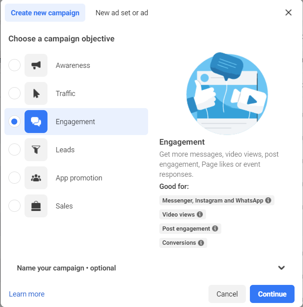The image size is (303, 307).
Task: Click the Awareness megaphone icon
Action: (36, 65)
